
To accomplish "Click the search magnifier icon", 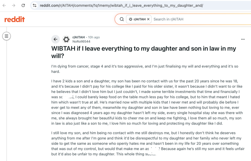I will point(122,19).
